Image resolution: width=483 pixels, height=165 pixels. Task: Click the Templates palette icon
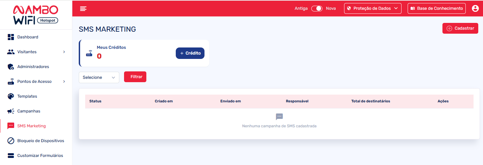(x=11, y=96)
